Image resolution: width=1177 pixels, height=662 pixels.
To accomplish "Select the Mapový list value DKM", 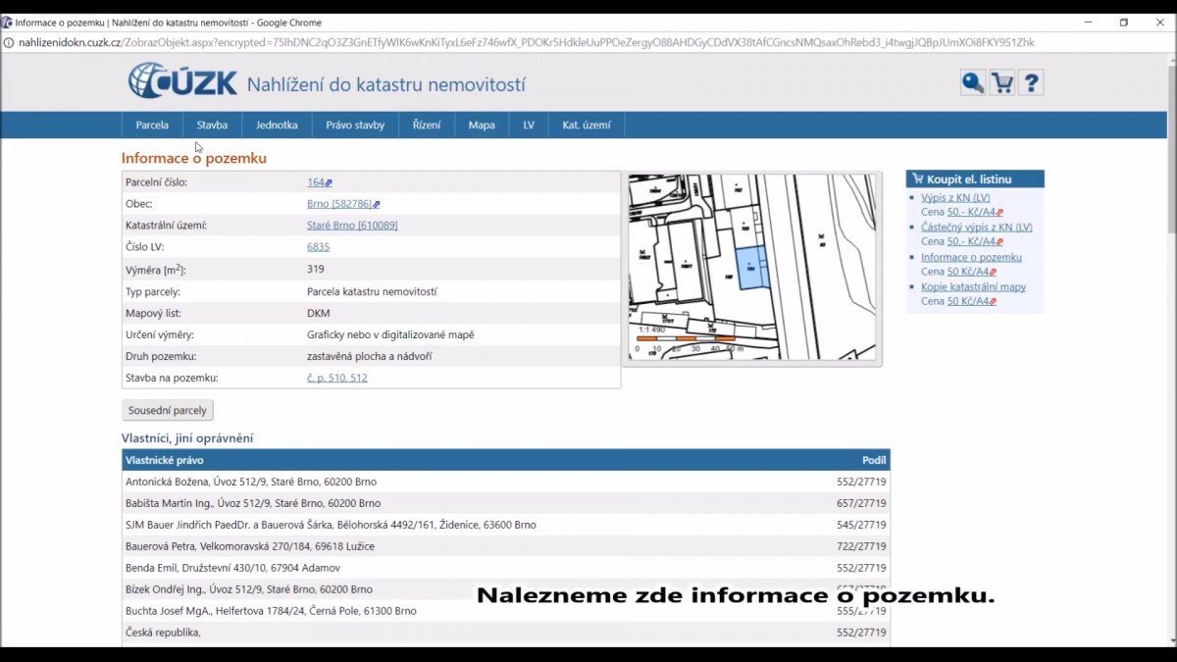I will [x=319, y=313].
